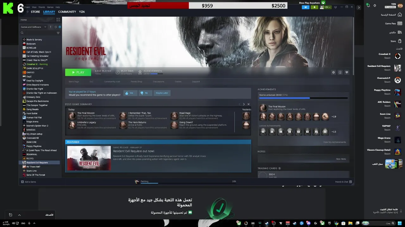The height and width of the screenshot is (227, 405).
Task: Go to previous post-game summary page arrow
Action: (x=240, y=104)
